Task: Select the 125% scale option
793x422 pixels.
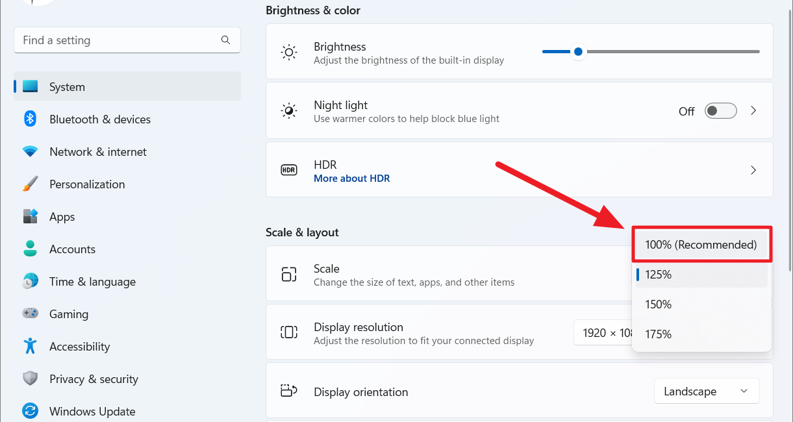Action: [x=702, y=275]
